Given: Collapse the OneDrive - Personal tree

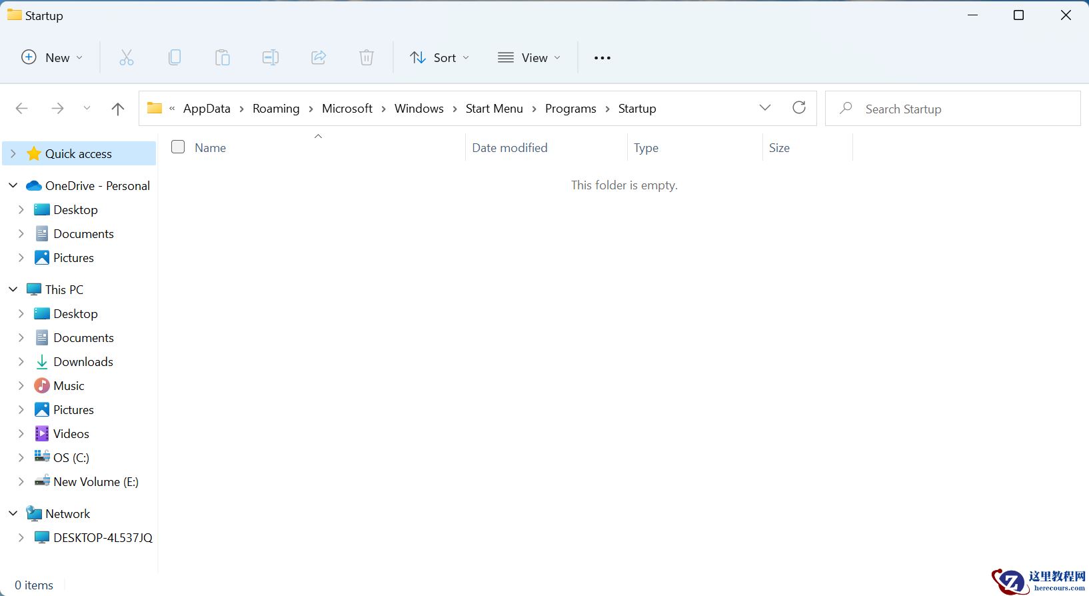Looking at the screenshot, I should 13,186.
